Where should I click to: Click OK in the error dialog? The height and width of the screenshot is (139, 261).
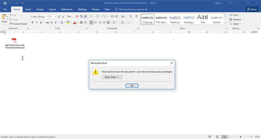132,86
